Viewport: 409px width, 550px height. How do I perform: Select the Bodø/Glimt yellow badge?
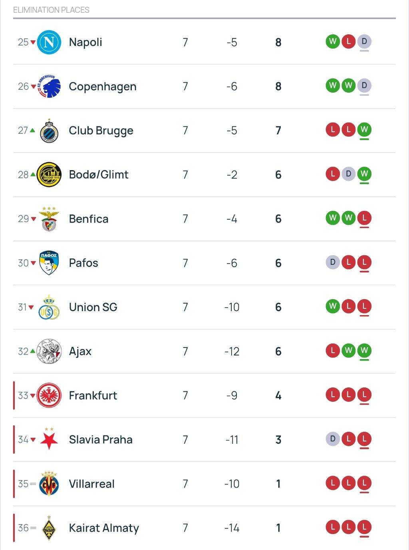point(49,175)
